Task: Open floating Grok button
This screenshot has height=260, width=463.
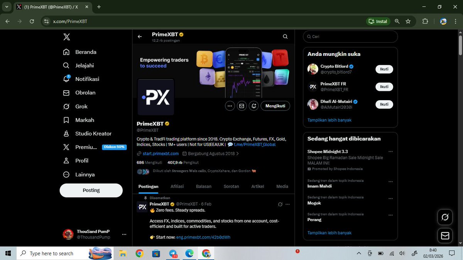Action: tap(445, 218)
